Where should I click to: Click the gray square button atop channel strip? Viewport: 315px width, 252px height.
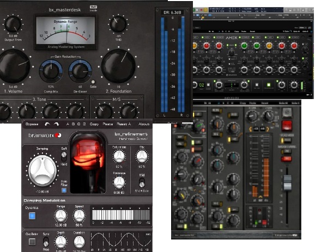[x=287, y=113]
